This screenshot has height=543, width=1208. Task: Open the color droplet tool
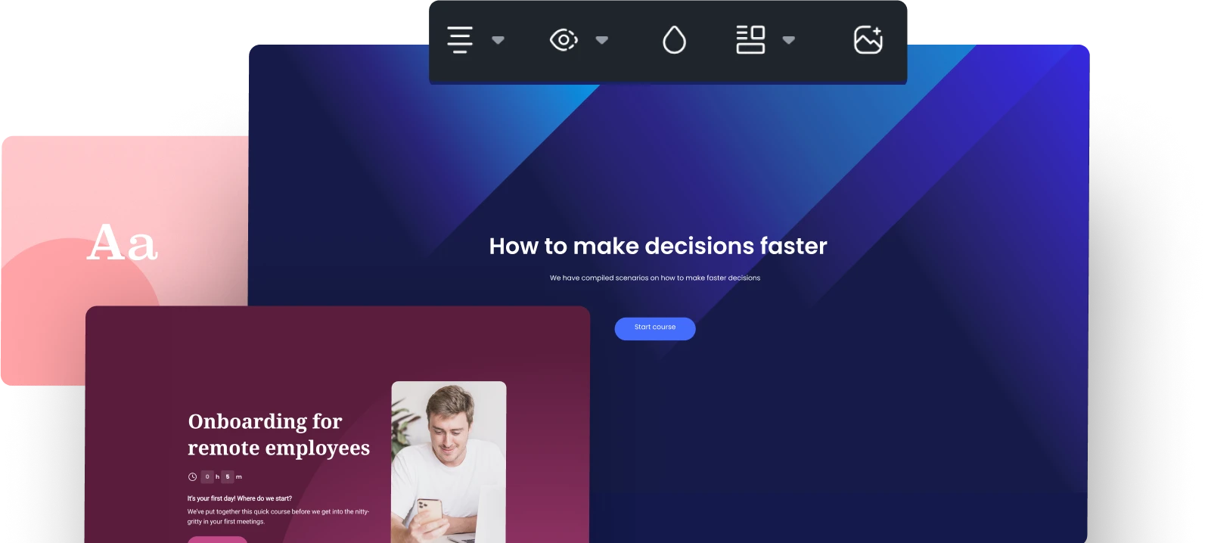pos(674,40)
